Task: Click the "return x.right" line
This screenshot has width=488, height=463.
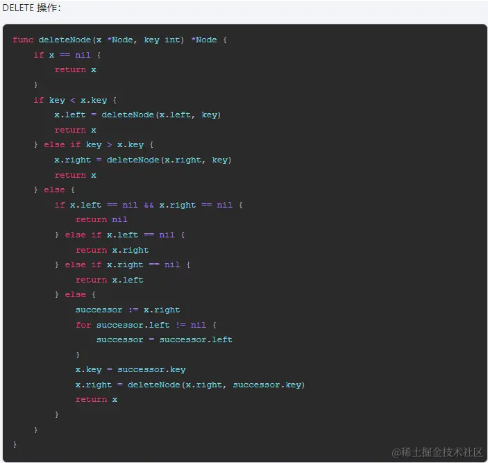Action: coord(112,250)
